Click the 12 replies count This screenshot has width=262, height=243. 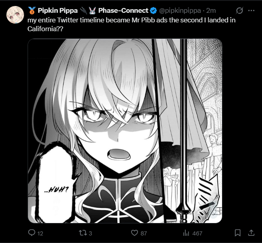coord(40,233)
